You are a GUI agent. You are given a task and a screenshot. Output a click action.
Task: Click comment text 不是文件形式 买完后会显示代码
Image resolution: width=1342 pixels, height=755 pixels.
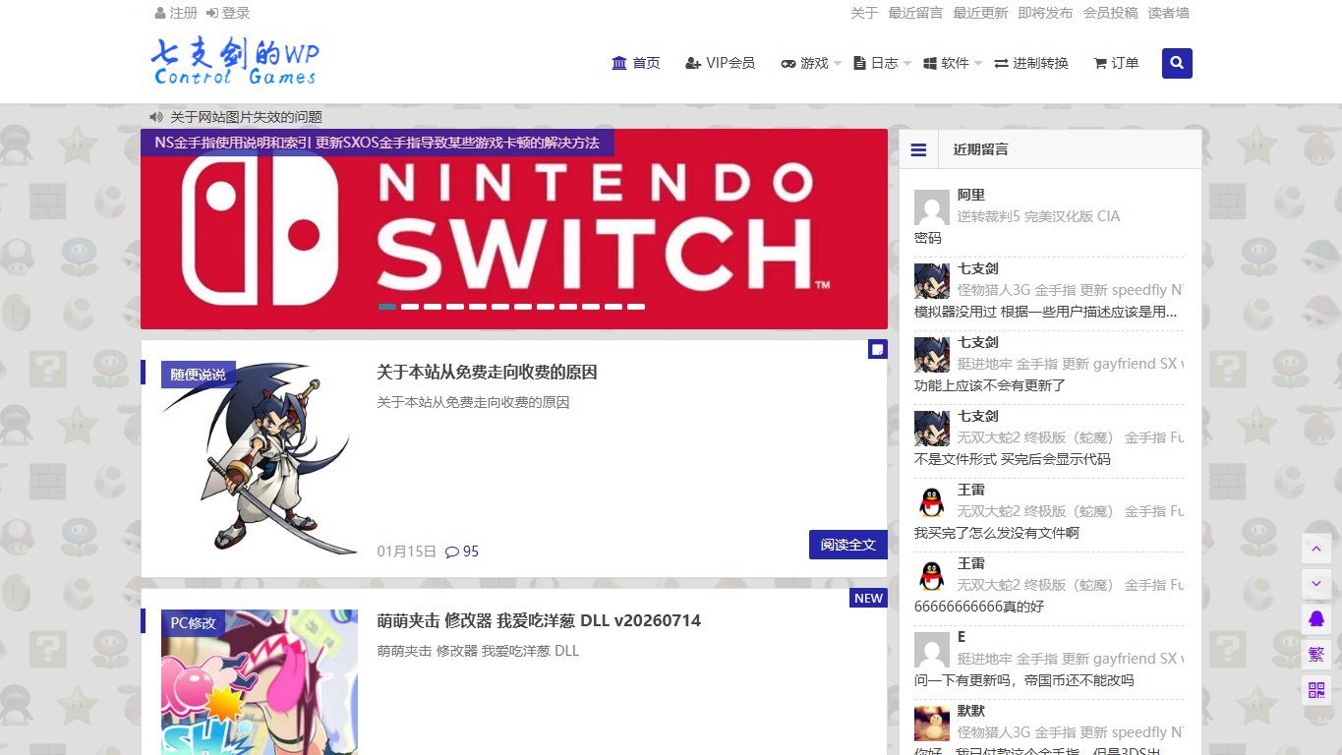1013,459
